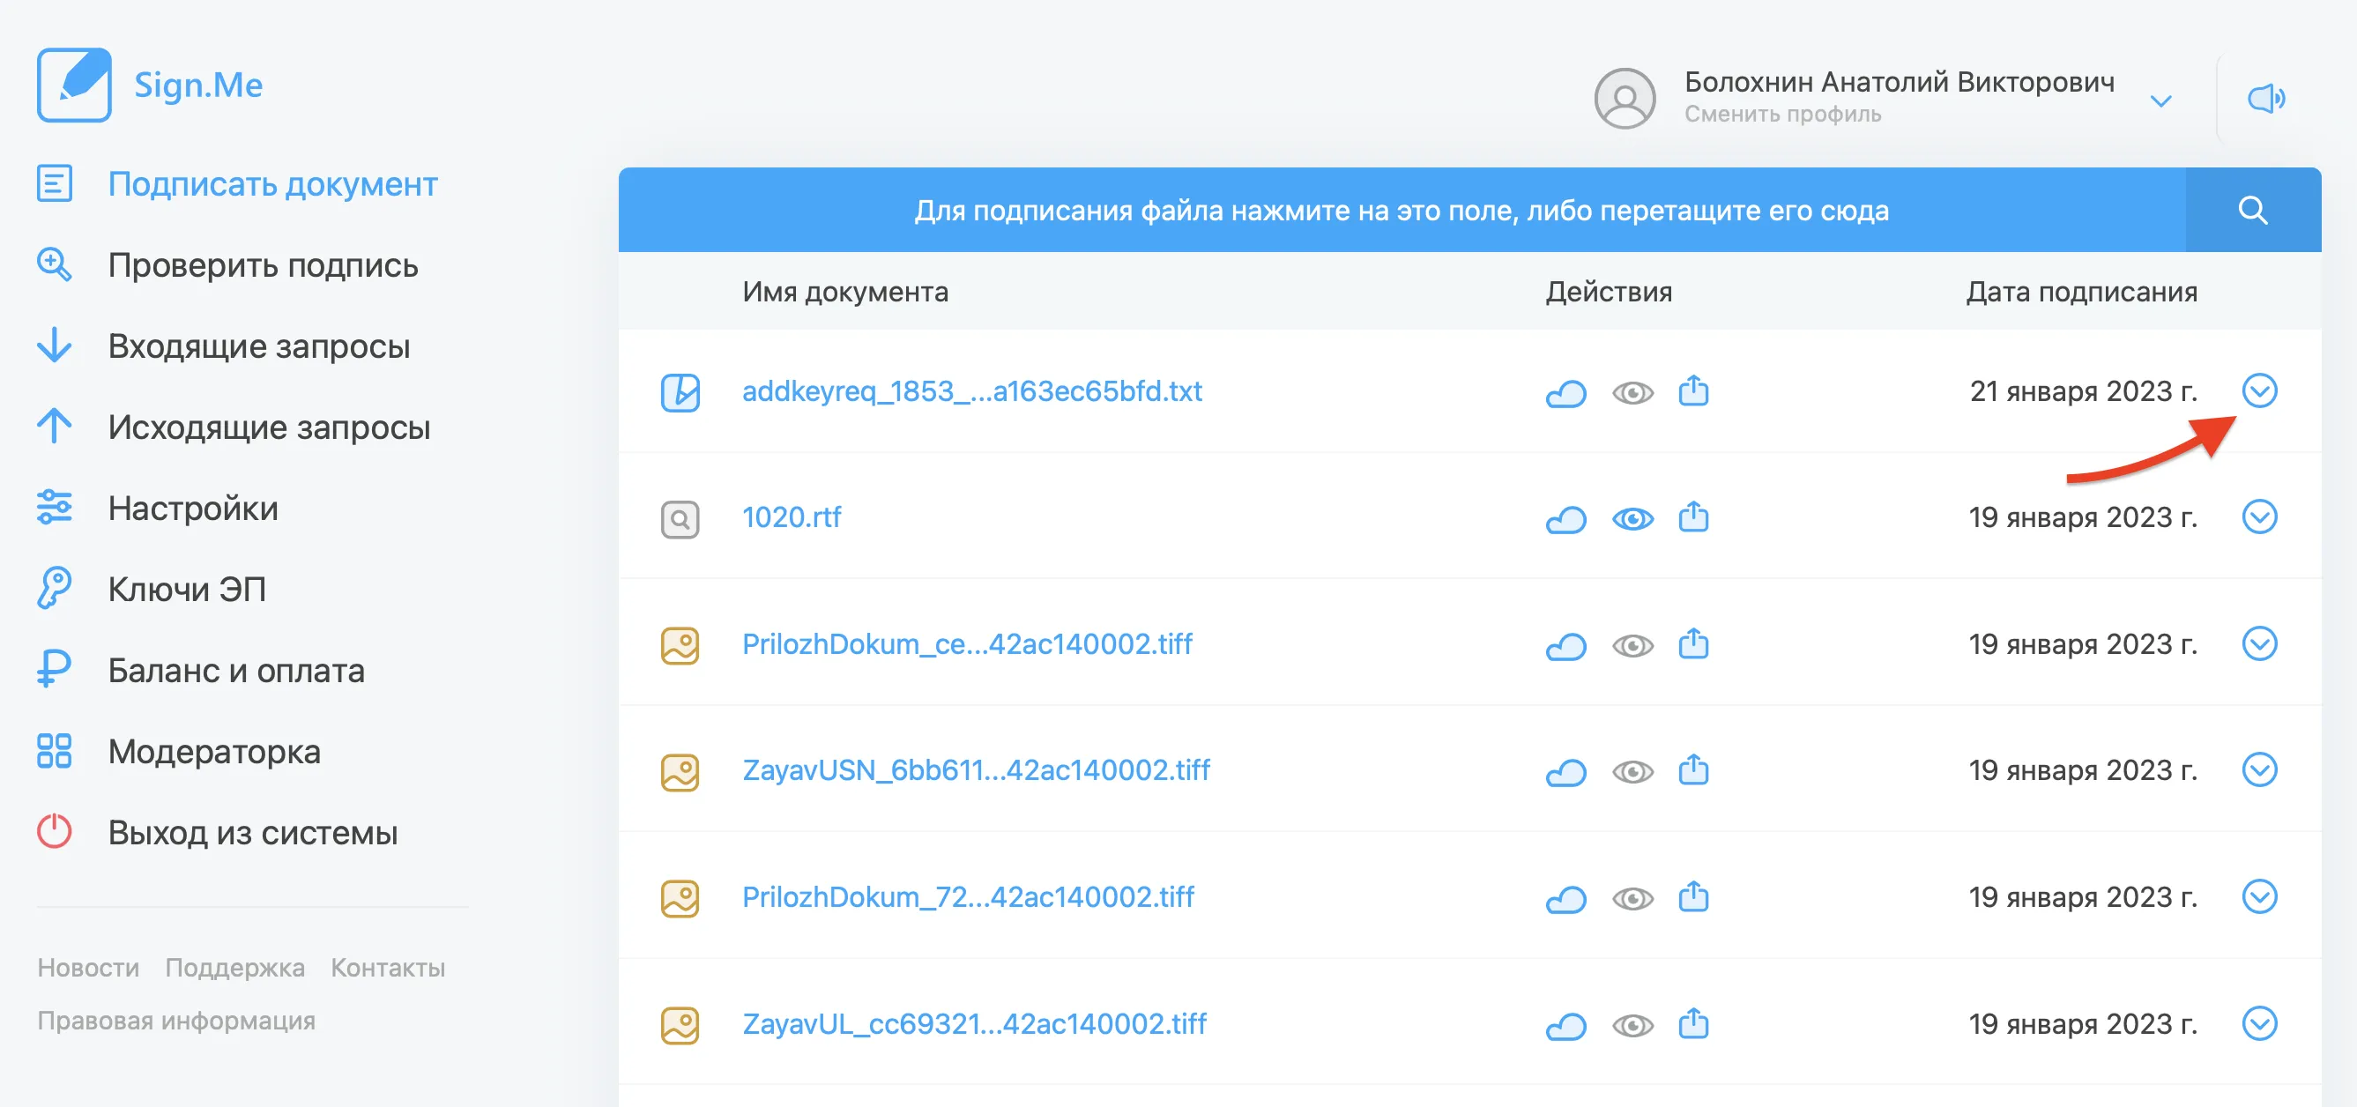Click Сменить профиль link
The image size is (2357, 1107).
(x=1782, y=115)
